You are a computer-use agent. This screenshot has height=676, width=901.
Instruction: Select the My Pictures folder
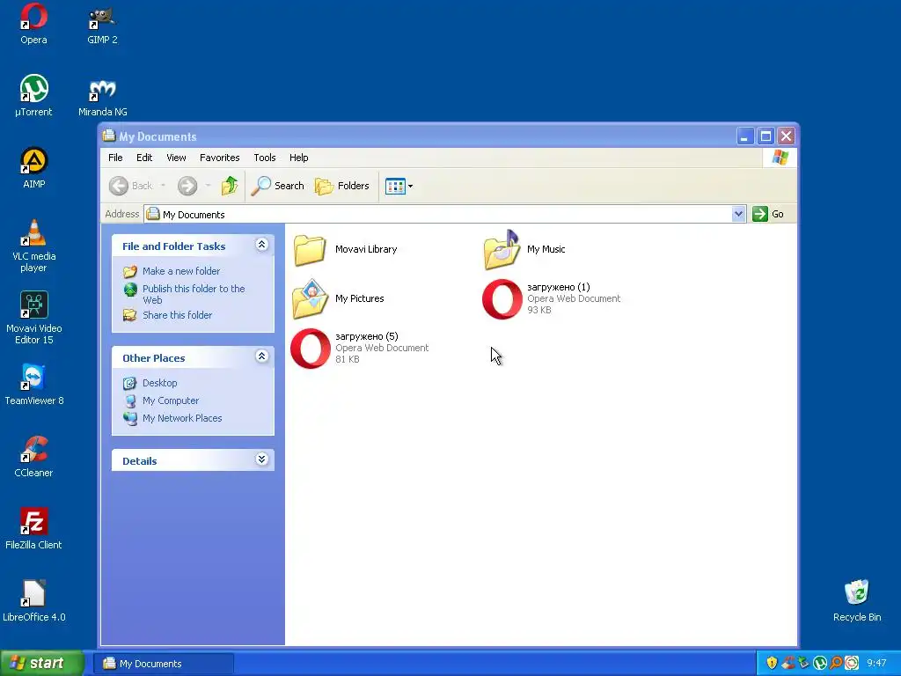[x=338, y=298]
